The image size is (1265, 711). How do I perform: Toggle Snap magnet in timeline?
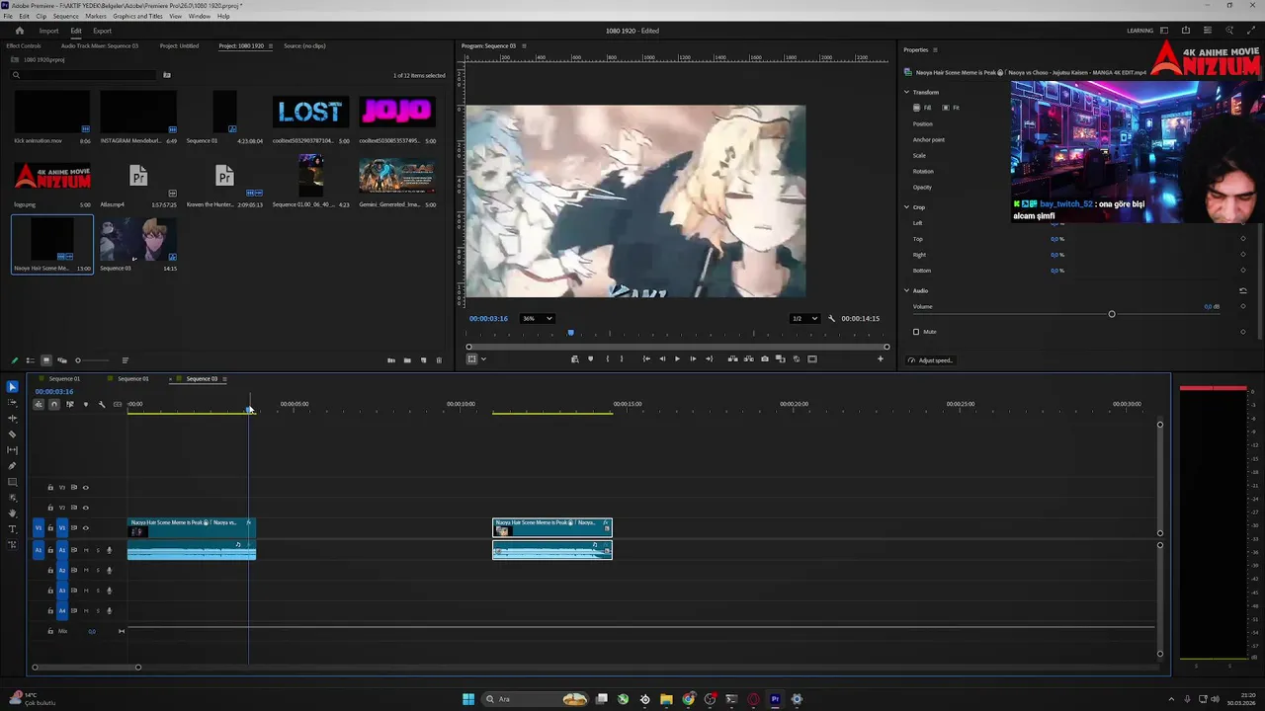(54, 404)
